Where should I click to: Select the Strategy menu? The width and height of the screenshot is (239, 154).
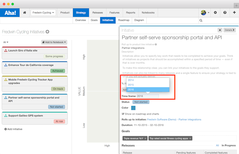[x=81, y=13]
